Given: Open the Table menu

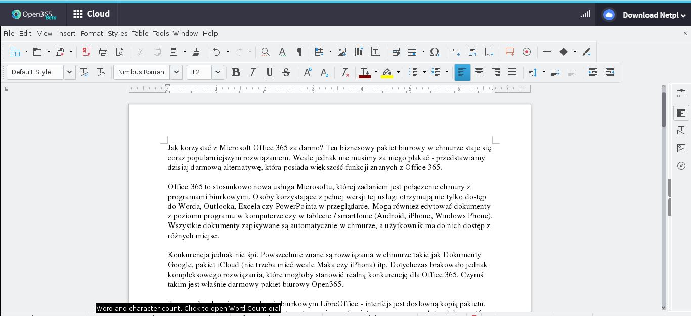Looking at the screenshot, I should tap(140, 33).
